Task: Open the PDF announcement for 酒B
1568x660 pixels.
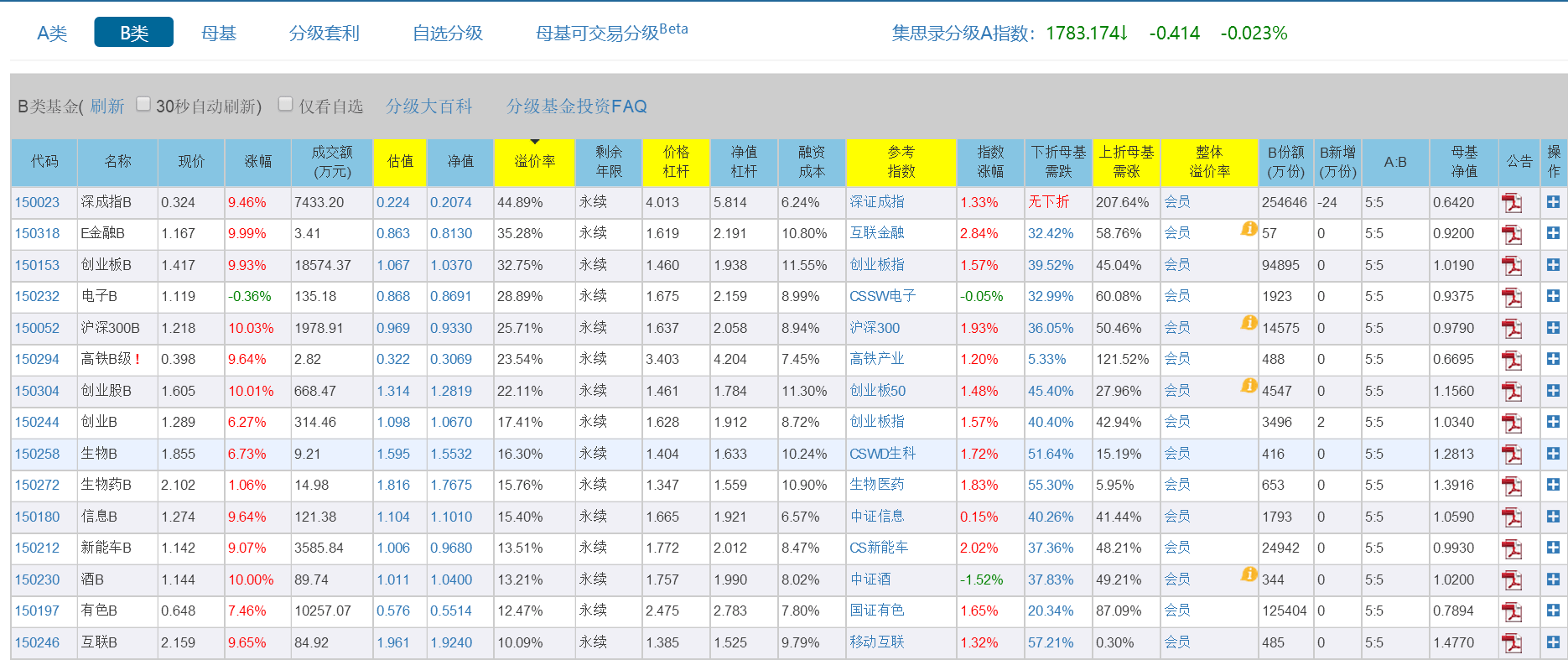Action: (x=1512, y=580)
